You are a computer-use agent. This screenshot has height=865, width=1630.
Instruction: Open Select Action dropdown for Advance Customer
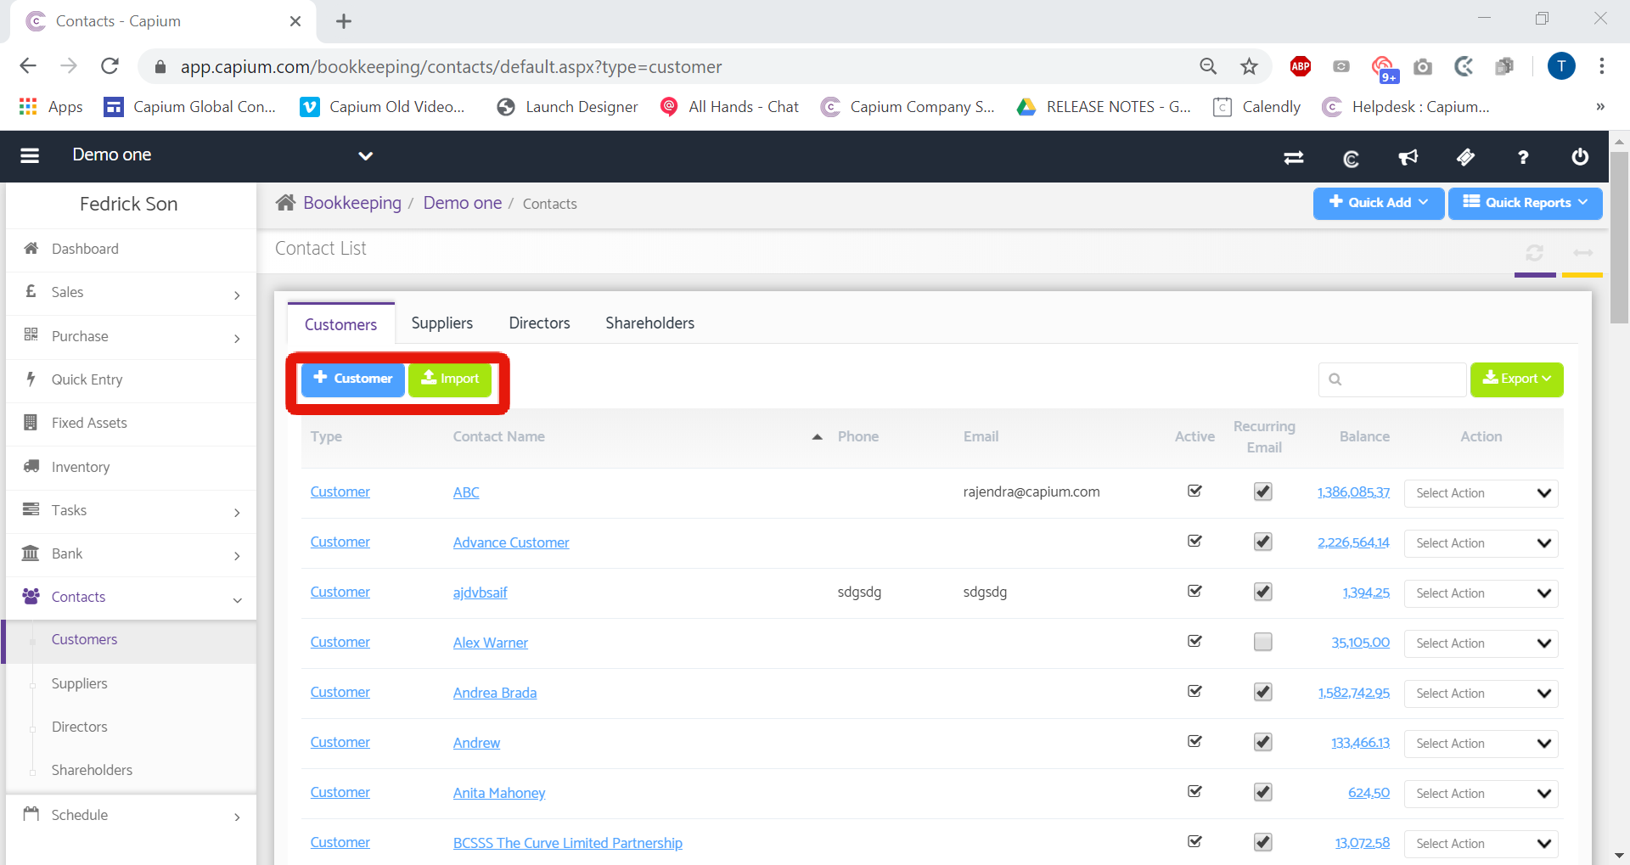[x=1481, y=543]
